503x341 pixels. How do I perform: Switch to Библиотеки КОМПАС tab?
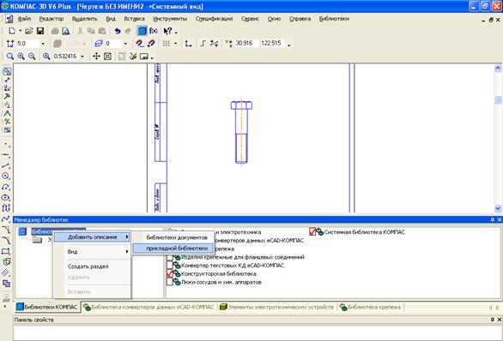pyautogui.click(x=47, y=307)
